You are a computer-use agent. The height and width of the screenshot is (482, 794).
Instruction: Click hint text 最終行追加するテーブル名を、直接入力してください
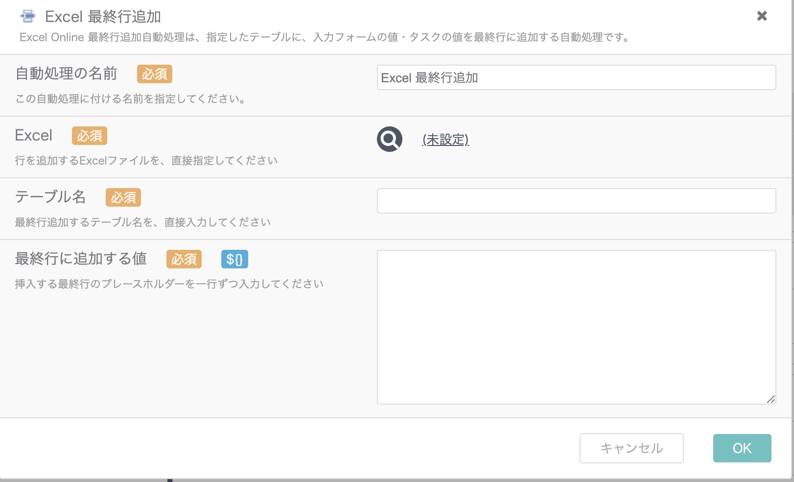(143, 222)
